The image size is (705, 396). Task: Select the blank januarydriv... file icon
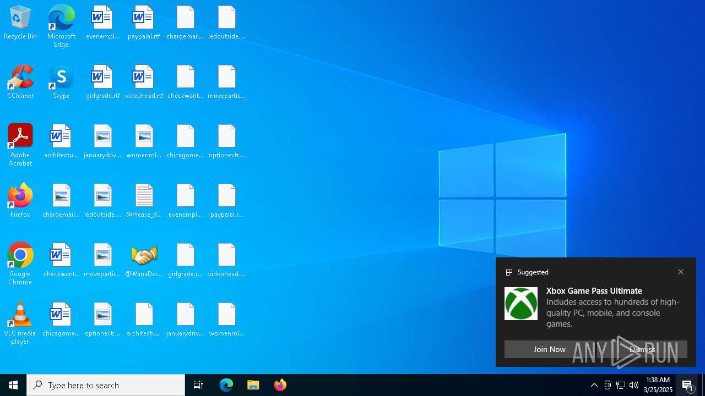pyautogui.click(x=185, y=320)
